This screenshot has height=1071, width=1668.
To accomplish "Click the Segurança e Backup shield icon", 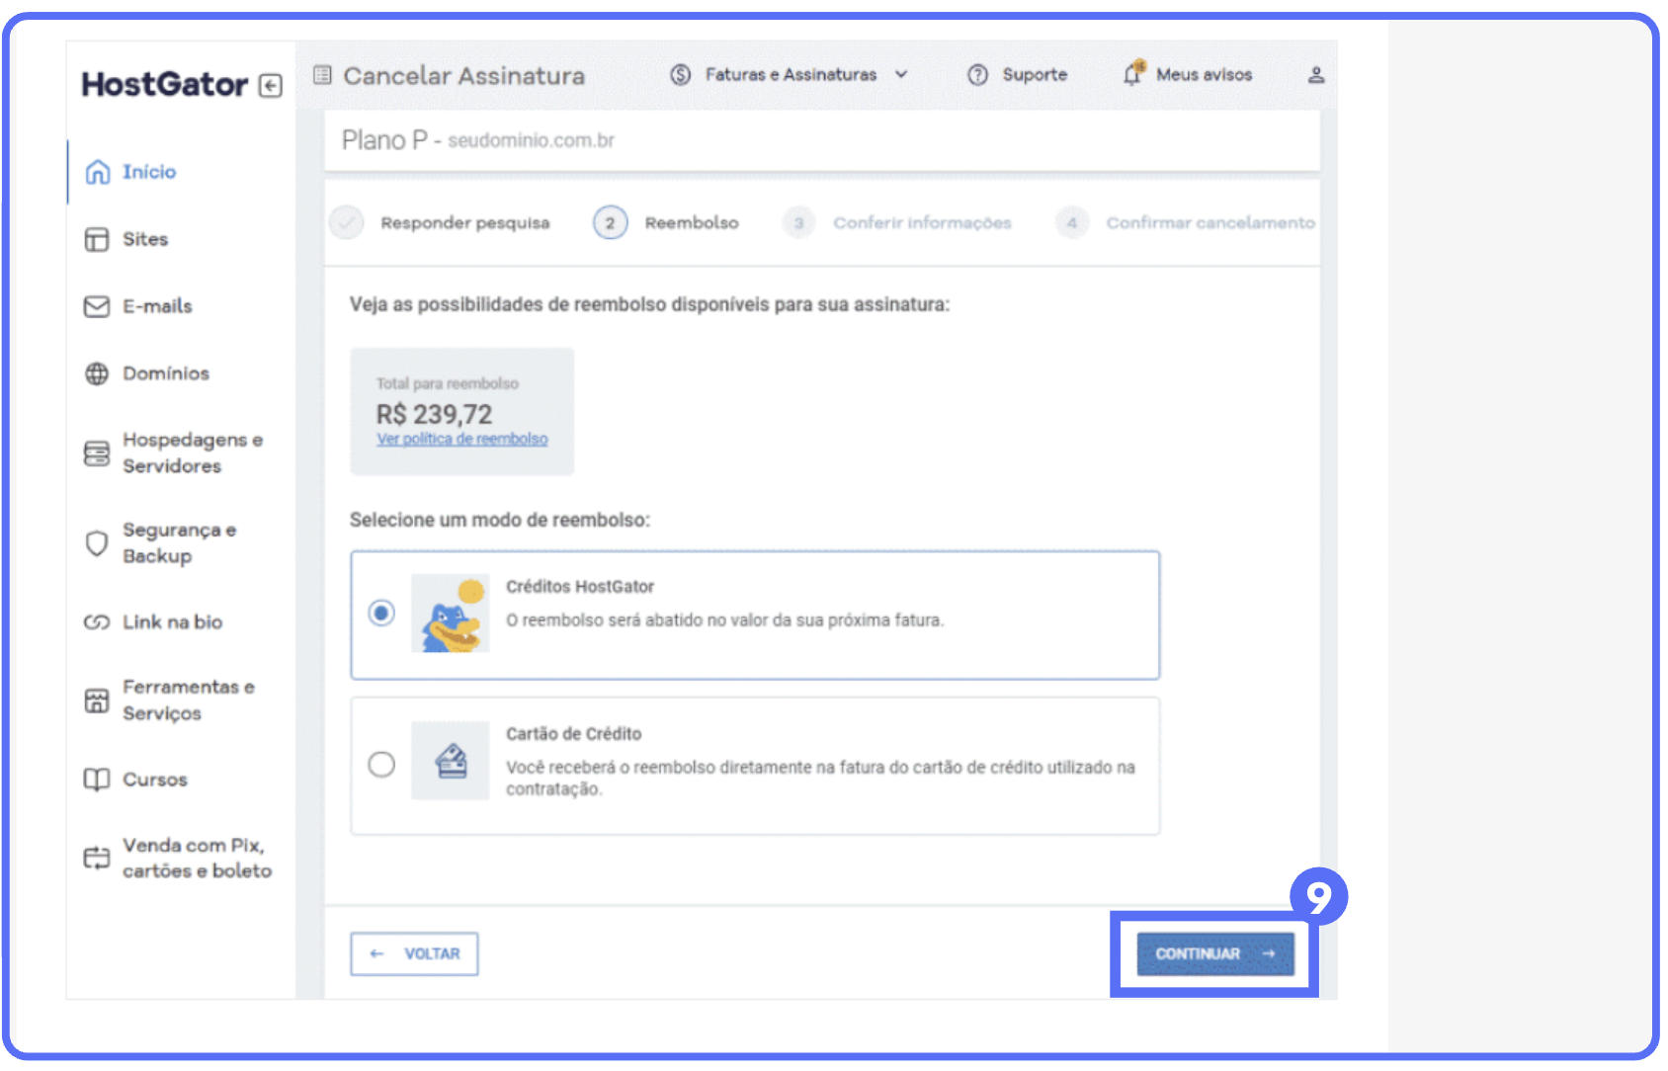I will (97, 543).
